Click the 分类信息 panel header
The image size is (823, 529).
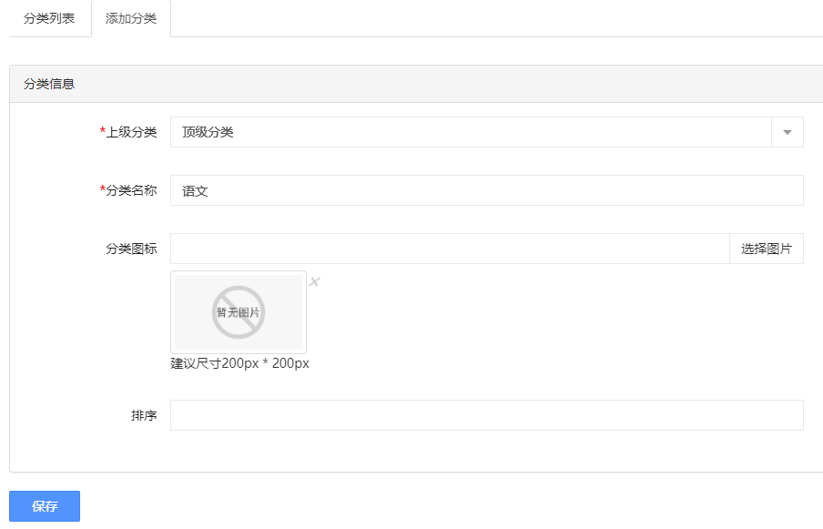pos(416,84)
